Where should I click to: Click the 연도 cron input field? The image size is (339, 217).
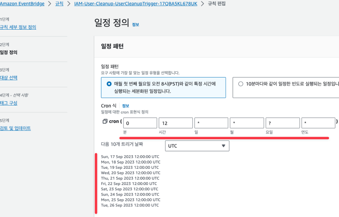pos(318,123)
